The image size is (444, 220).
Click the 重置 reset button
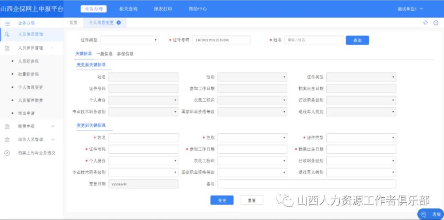pyautogui.click(x=252, y=200)
